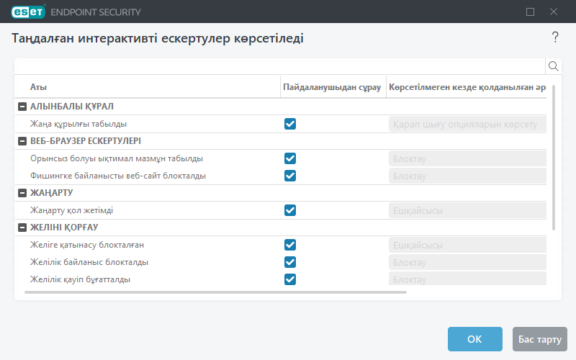
Task: Collapse the ВЕБ-БРАУЗЕР ЕСКЕРТУЛЕРІ group
Action: pos(22,141)
